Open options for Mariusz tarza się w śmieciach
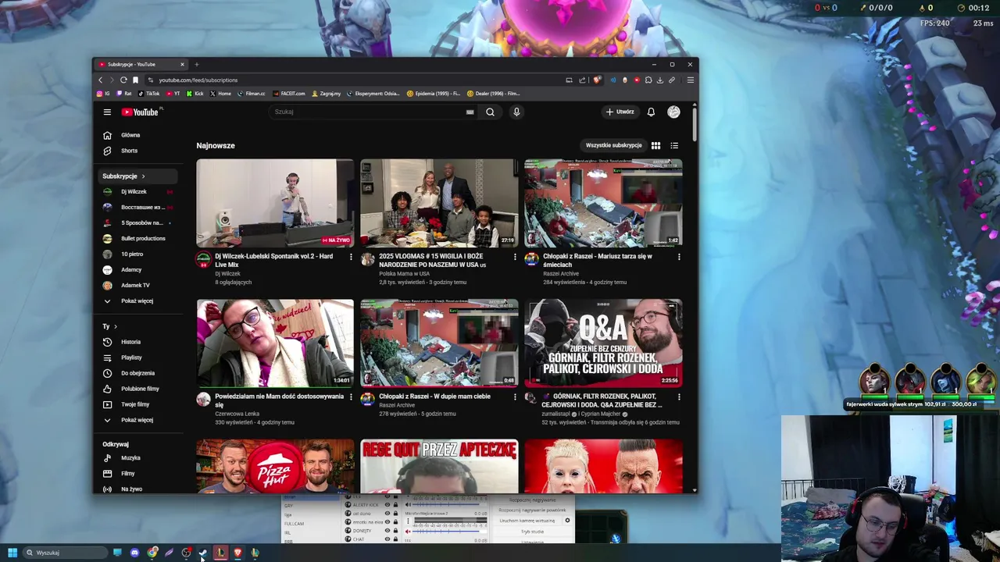This screenshot has height=562, width=1000. pyautogui.click(x=678, y=257)
